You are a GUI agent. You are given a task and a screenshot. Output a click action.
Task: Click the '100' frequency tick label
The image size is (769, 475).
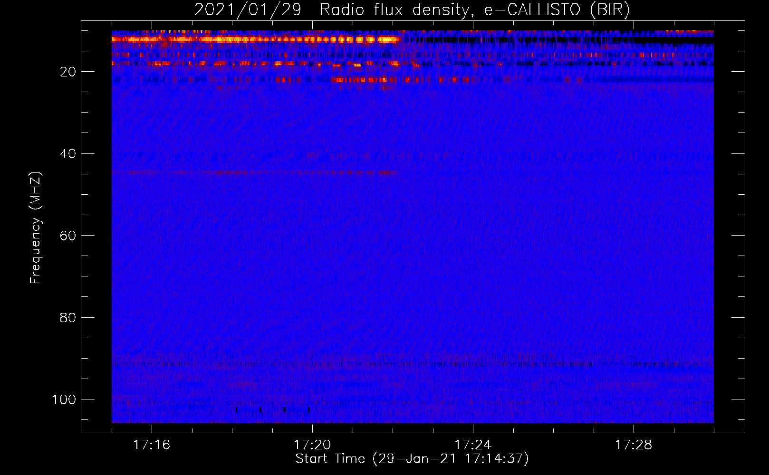click(64, 399)
